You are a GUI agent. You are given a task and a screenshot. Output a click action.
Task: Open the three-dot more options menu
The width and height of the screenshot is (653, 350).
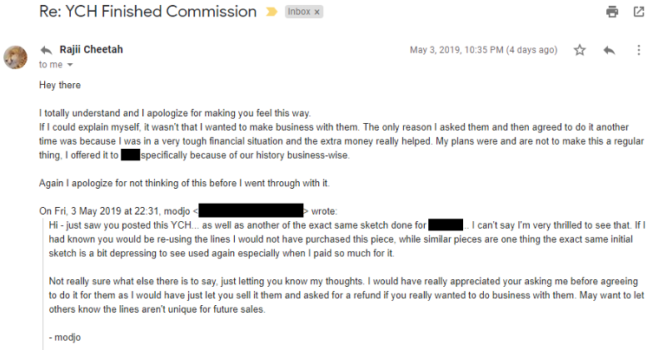click(x=638, y=50)
